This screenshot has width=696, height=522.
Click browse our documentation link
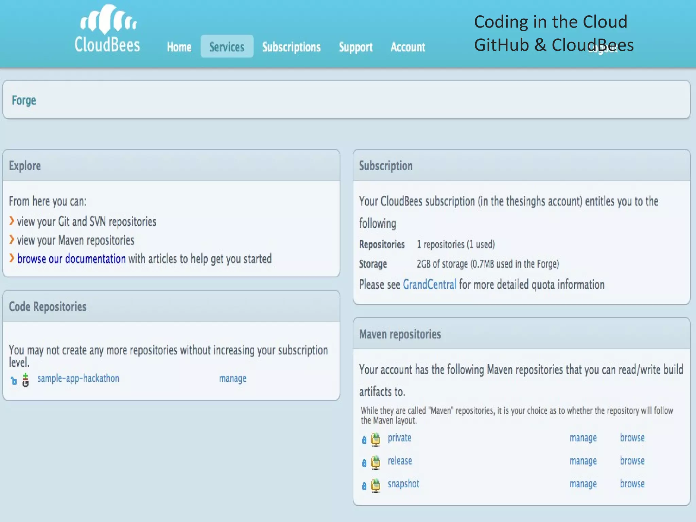point(71,259)
